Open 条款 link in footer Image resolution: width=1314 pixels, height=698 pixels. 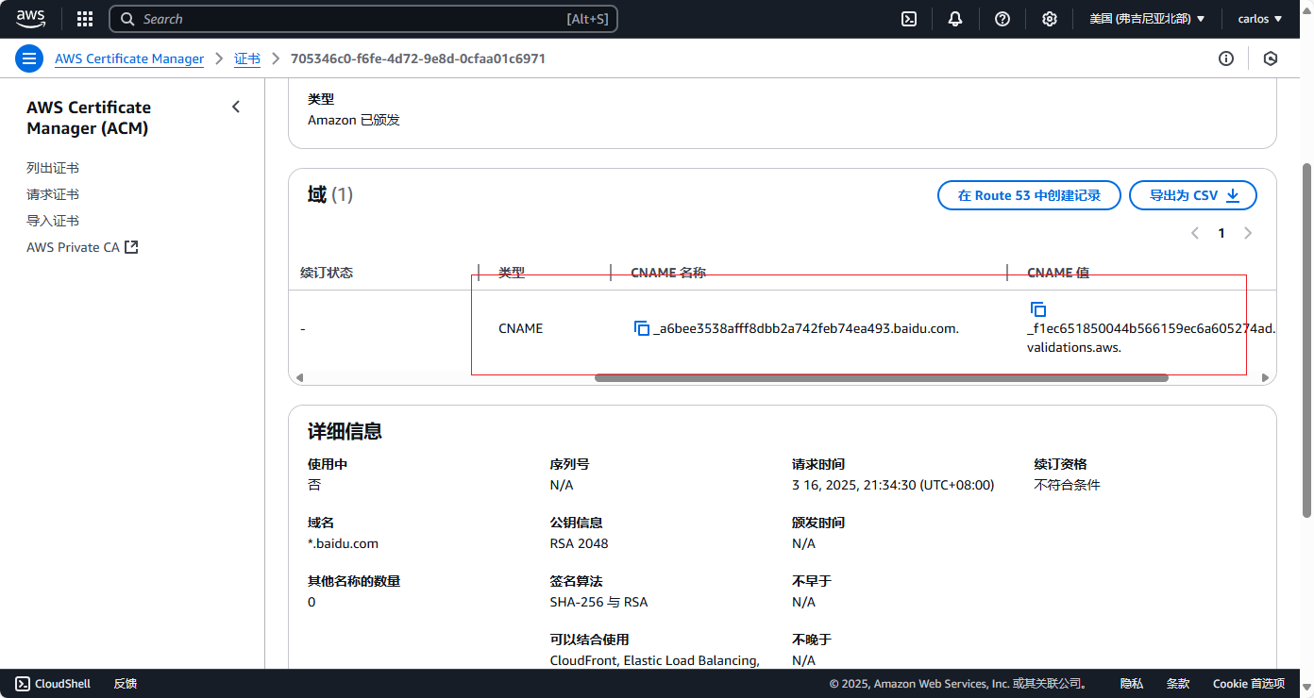pos(1178,684)
